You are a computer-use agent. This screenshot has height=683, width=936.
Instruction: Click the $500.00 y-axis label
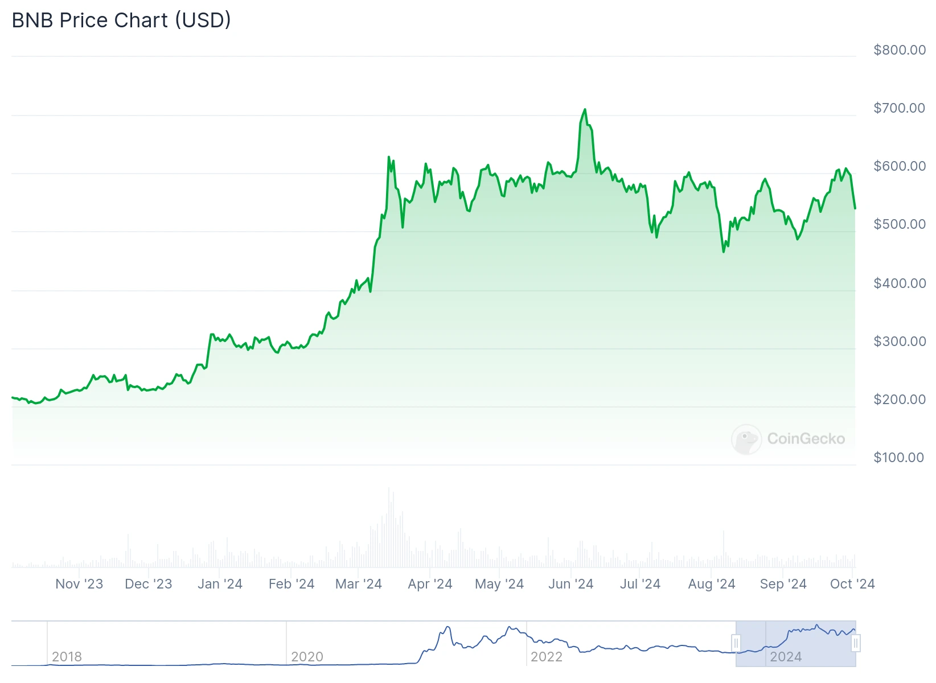point(900,224)
